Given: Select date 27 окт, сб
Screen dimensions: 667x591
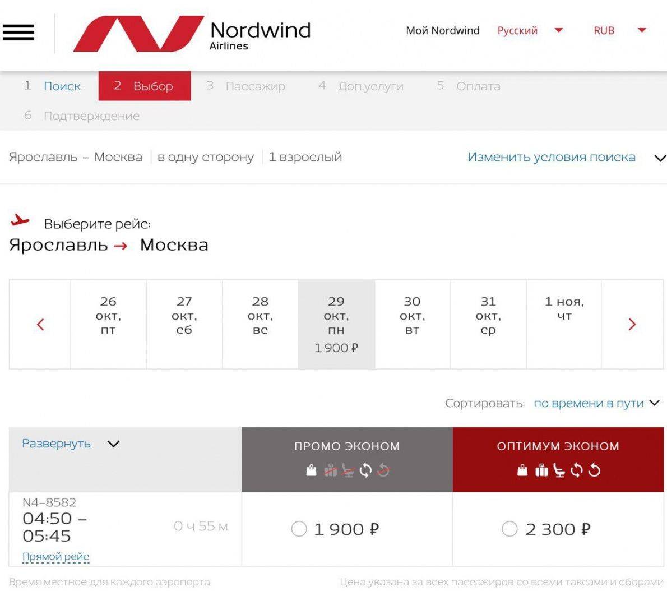Looking at the screenshot, I should point(184,324).
